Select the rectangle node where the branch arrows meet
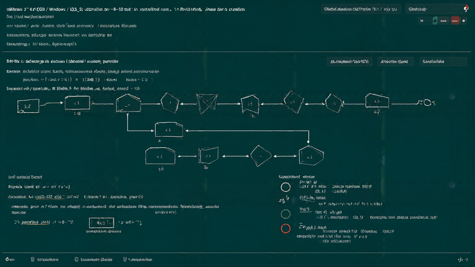The height and width of the screenshot is (267, 475). (x=169, y=130)
